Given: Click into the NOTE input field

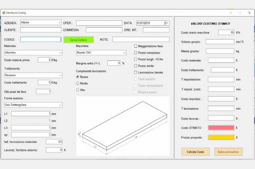Looking at the screenshot, I should [141, 39].
